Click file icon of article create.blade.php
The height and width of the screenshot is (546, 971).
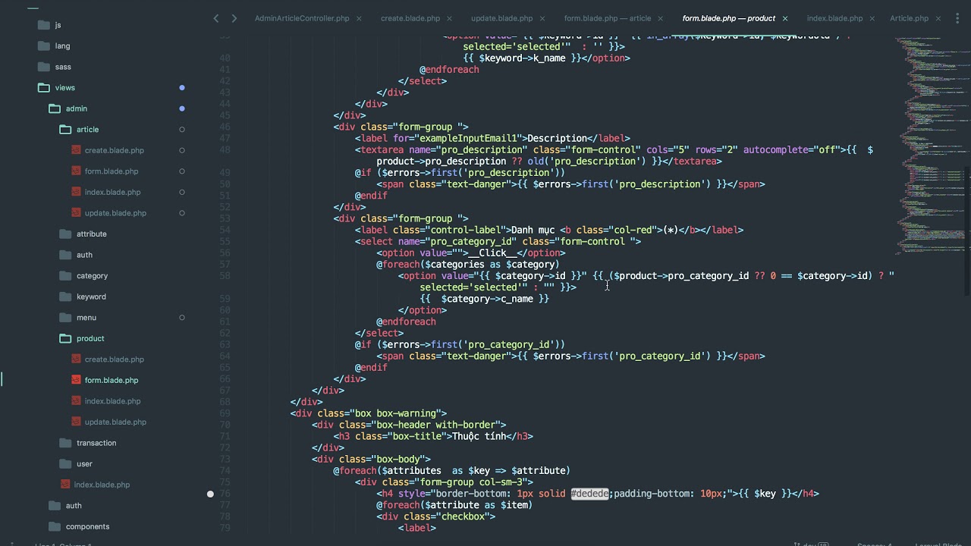point(76,150)
